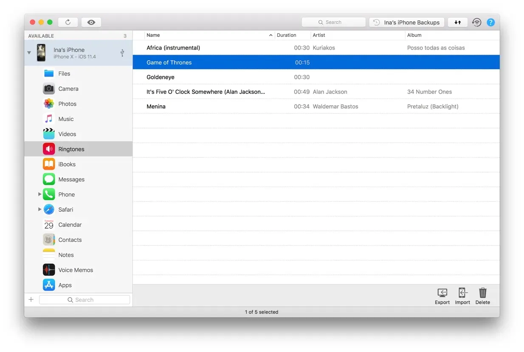Open iMazing help via the question mark

(491, 22)
